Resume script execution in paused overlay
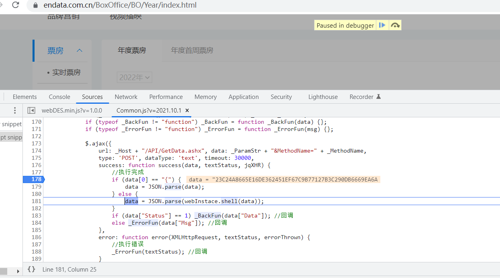Screen dimensions: 500x278 (x=382, y=25)
